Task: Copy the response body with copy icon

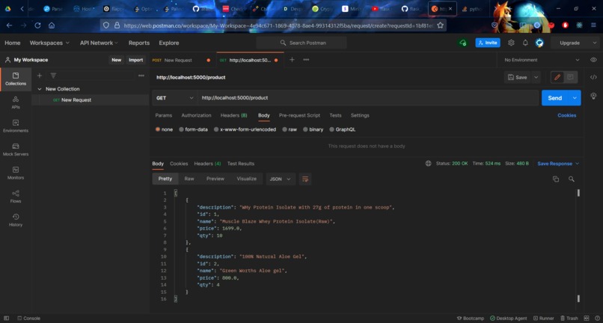Action: tap(556, 179)
